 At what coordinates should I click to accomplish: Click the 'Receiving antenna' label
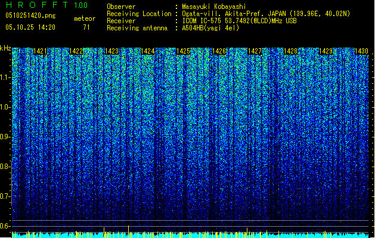pos(137,28)
